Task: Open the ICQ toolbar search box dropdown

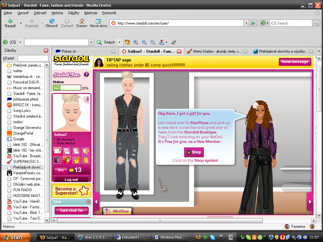Action: click(91, 42)
